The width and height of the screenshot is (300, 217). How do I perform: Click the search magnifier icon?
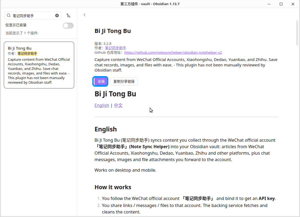9,16
